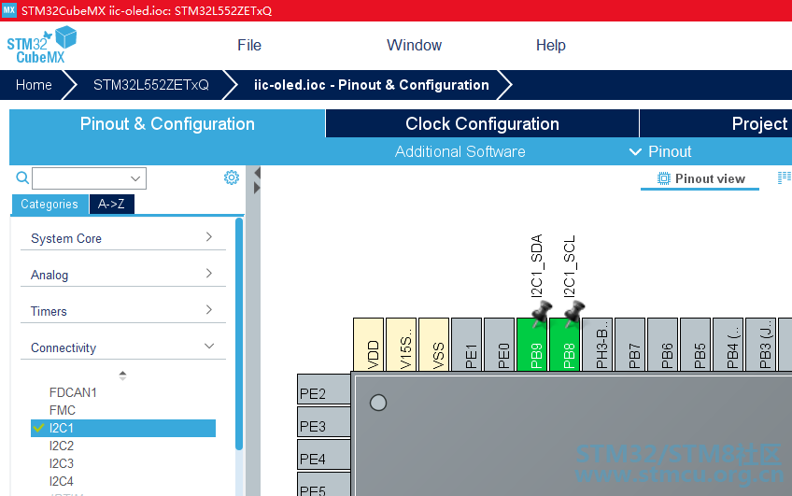Click the I2C1_SCL pin label

570,265
